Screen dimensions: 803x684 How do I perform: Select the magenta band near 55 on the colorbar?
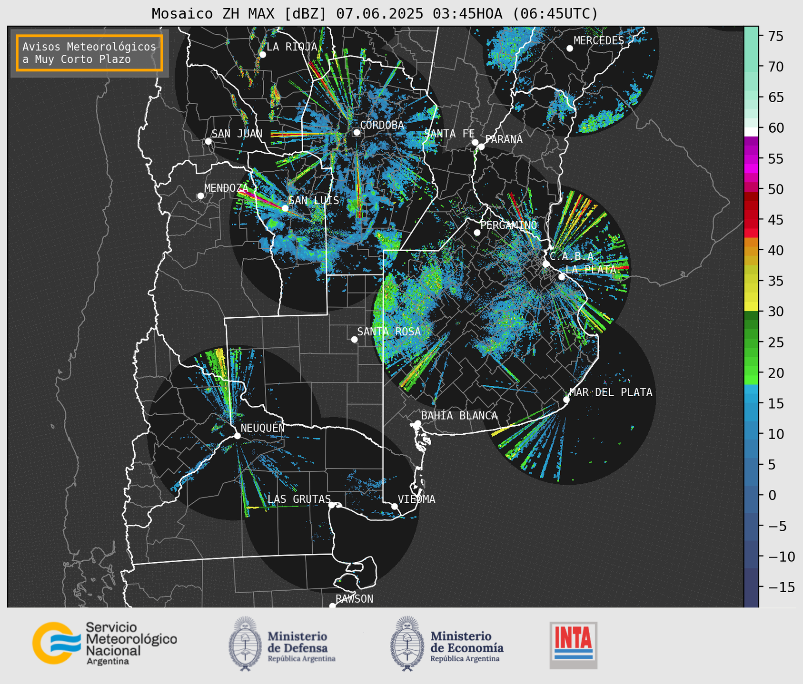(751, 159)
